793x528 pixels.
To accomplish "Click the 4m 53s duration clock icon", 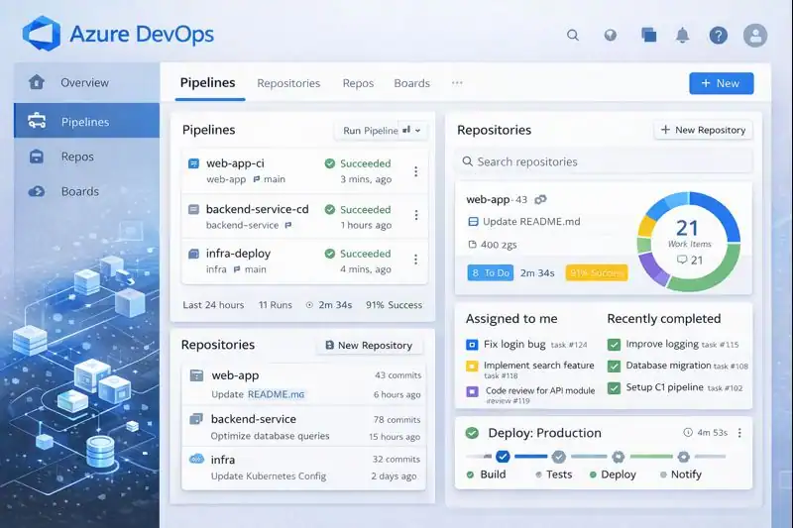I will pos(688,433).
